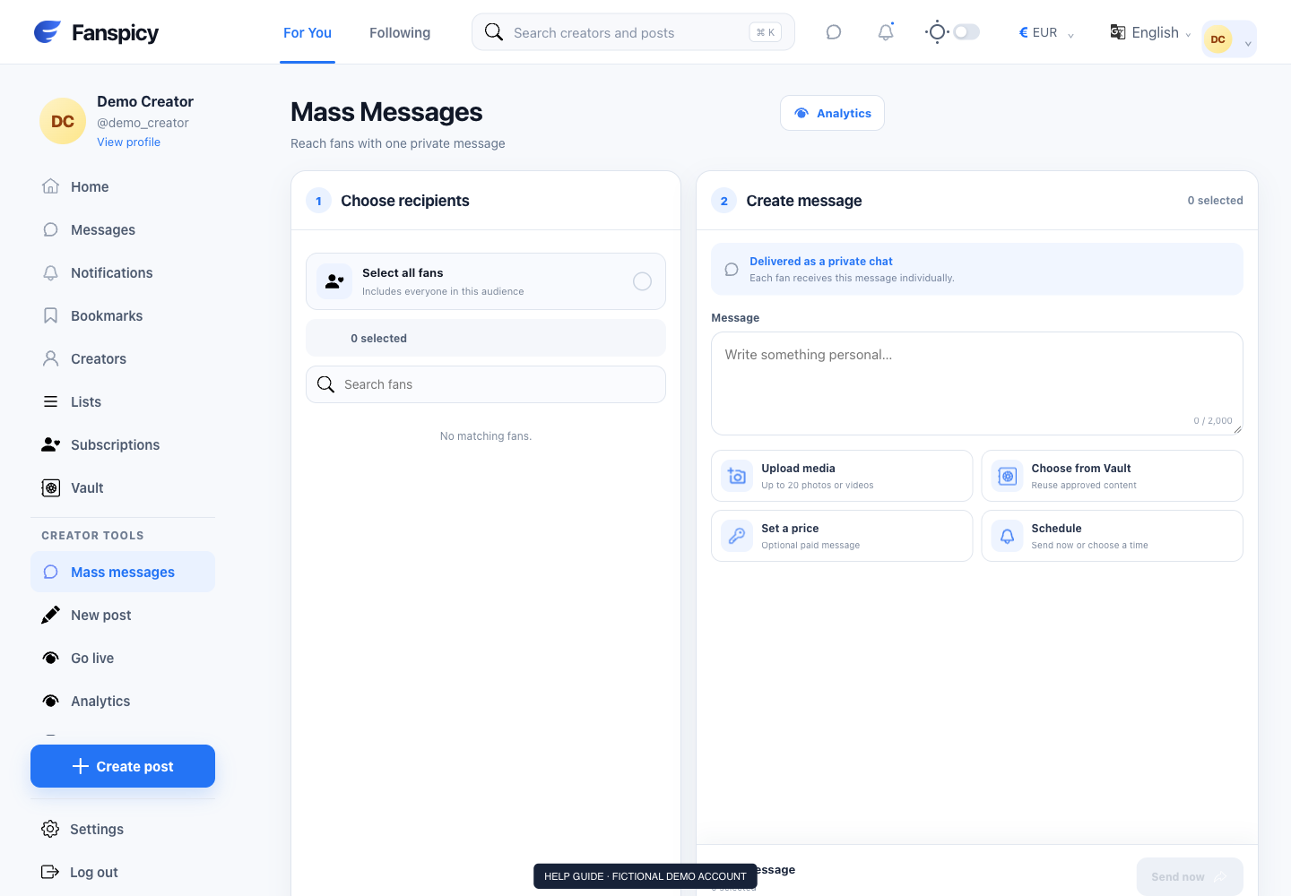Focus the Search creators and posts field
This screenshot has height=896, width=1291.
pos(633,32)
